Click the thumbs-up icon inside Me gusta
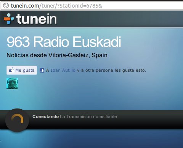Viewport: 183px width, 148px height. pos(11,70)
